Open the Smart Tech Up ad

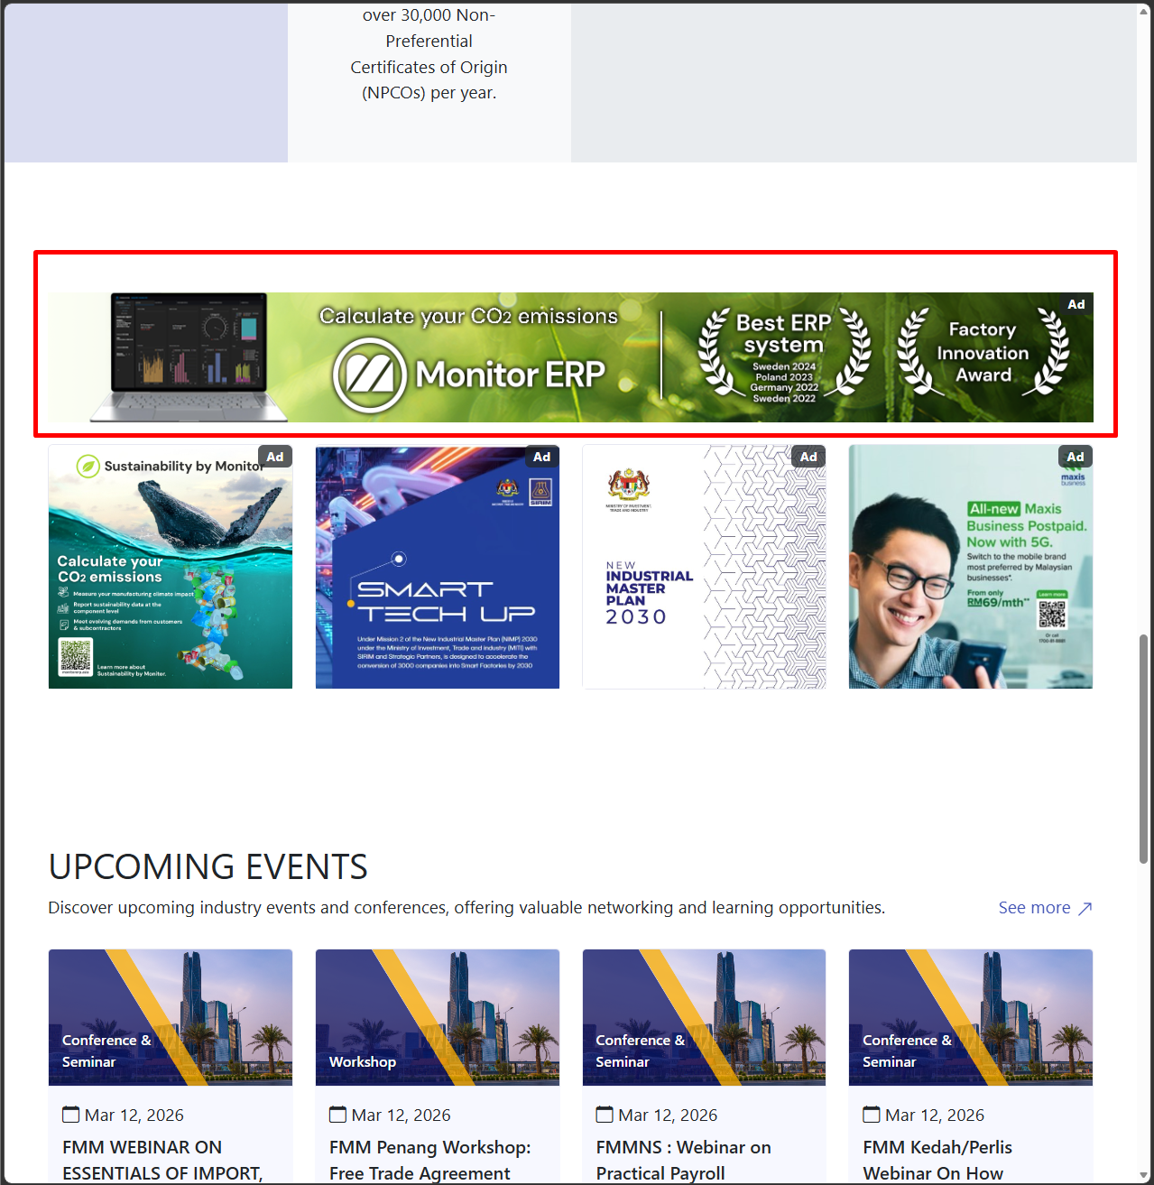[x=438, y=567]
